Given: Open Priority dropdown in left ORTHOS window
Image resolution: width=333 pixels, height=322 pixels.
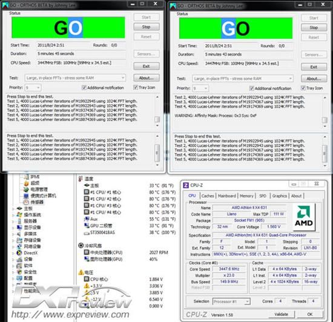Looking at the screenshot, I should coord(33,87).
